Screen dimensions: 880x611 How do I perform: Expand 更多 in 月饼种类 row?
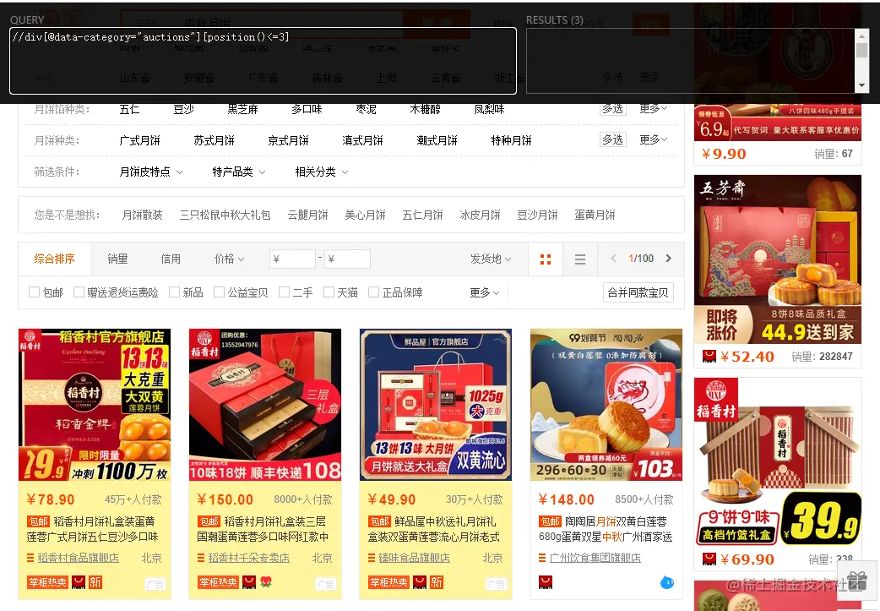point(654,139)
